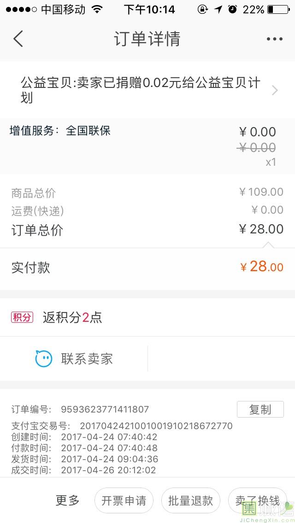
Task: Tap the 实付款 ¥28.00 amount
Action: [x=262, y=267]
